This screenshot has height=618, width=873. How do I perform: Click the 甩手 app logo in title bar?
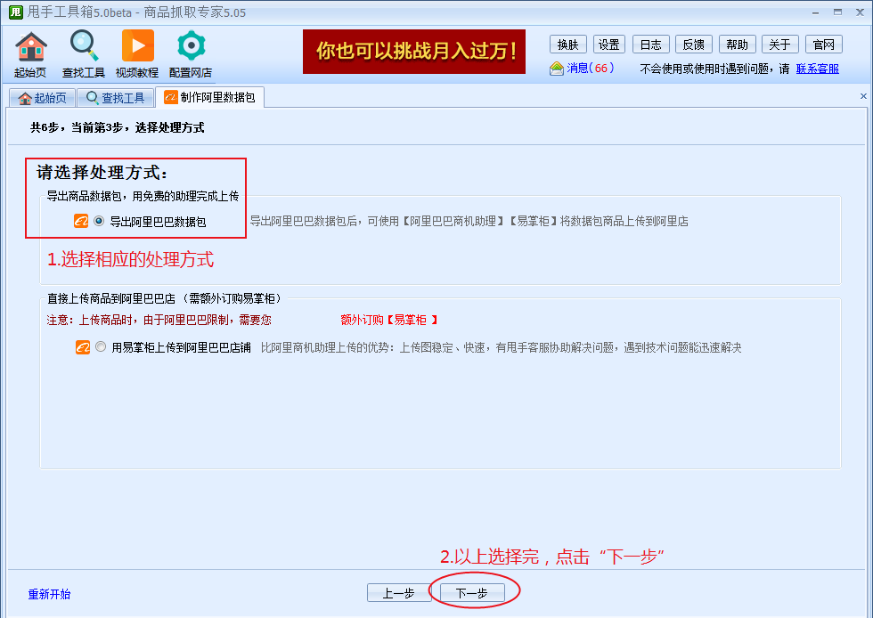tap(16, 12)
